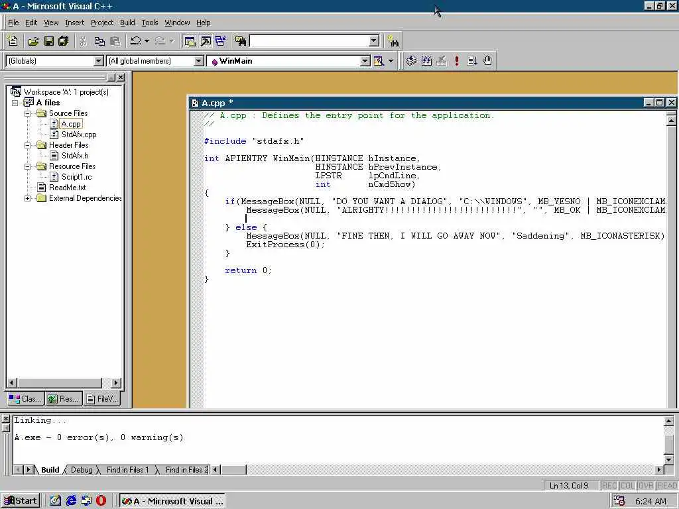Click the Save toolbar icon
The width and height of the screenshot is (679, 509).
click(x=49, y=41)
